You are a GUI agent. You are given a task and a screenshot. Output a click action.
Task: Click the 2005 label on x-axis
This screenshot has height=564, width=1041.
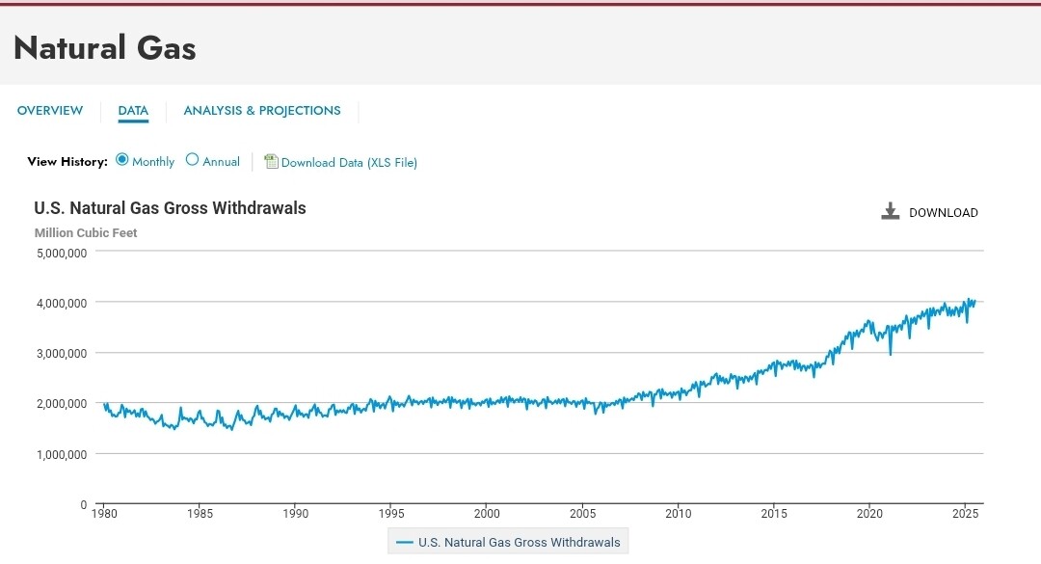pyautogui.click(x=583, y=514)
